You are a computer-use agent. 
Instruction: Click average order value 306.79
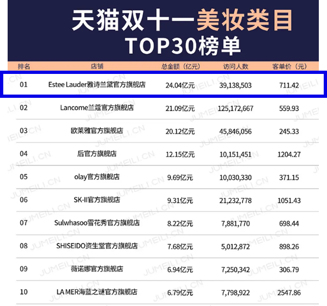coord(289,270)
